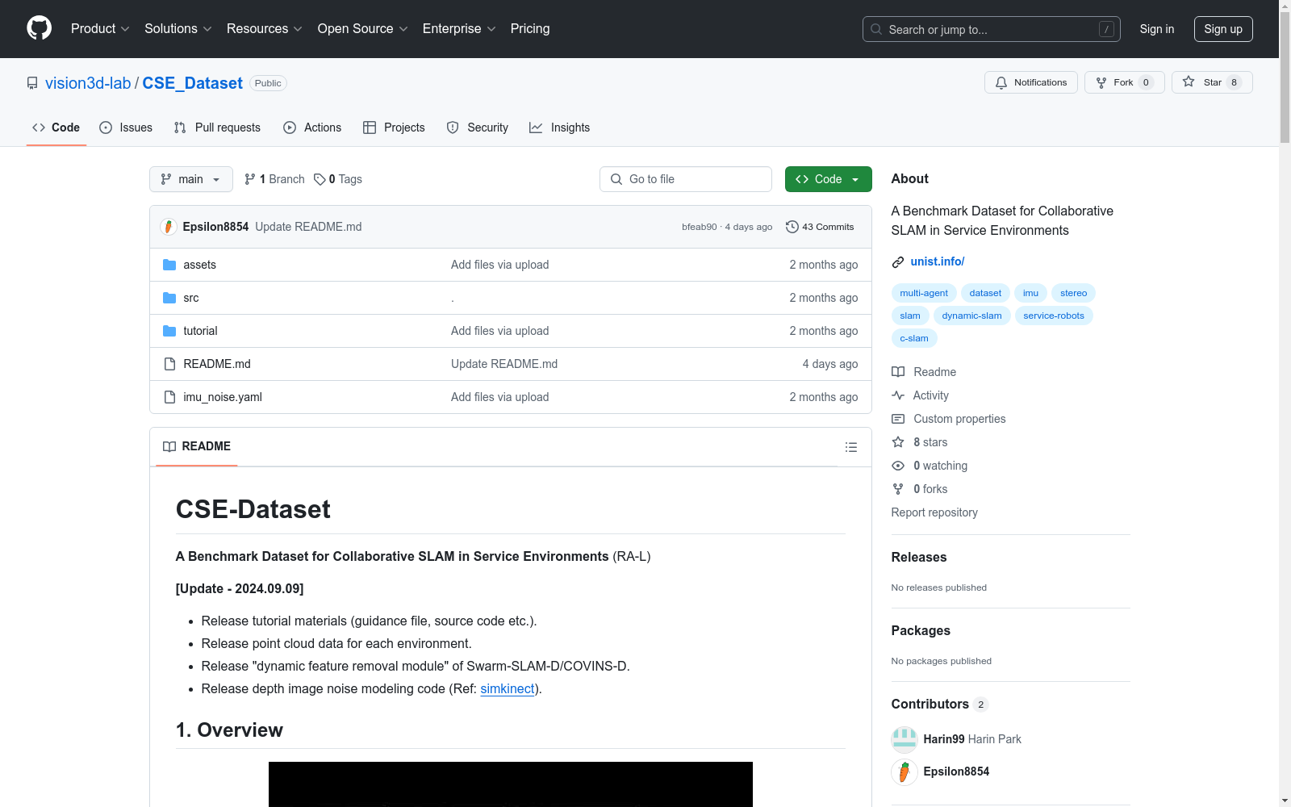This screenshot has width=1291, height=807.
Task: Expand the Enterprise menu
Action: (x=459, y=29)
